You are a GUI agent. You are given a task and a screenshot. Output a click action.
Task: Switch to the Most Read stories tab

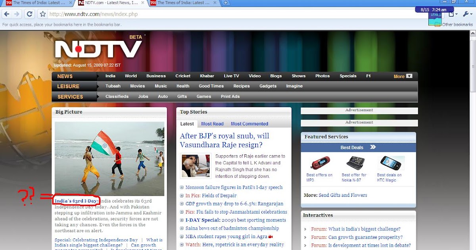(x=212, y=124)
